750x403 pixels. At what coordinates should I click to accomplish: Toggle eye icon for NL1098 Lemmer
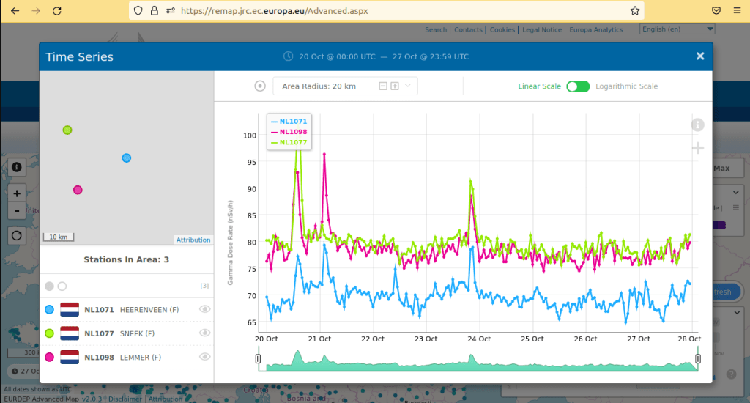[205, 357]
